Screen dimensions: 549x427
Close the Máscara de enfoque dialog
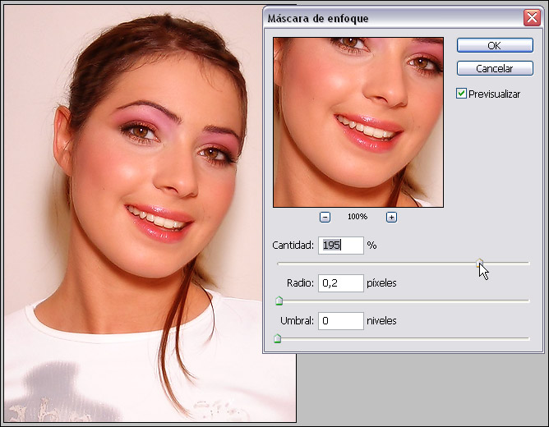531,17
